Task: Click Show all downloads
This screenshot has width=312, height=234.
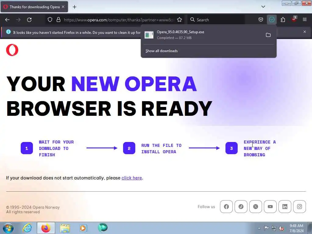Action: point(161,51)
